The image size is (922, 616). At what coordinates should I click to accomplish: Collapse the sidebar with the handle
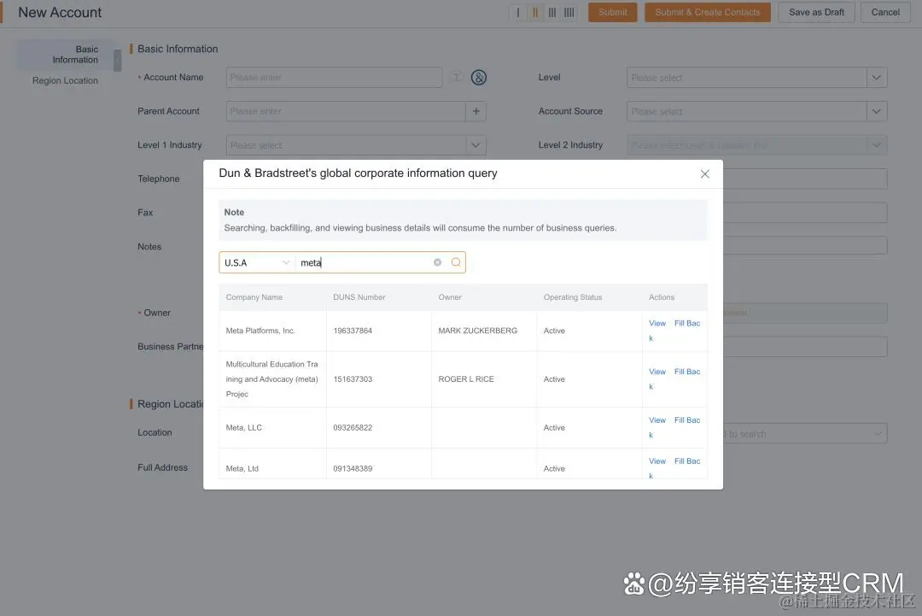coord(118,61)
